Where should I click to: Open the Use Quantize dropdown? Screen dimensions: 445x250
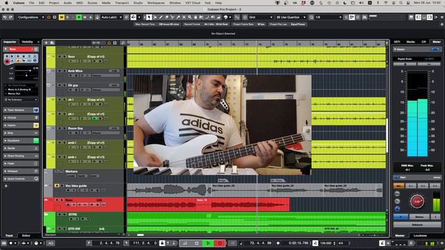[291, 17]
